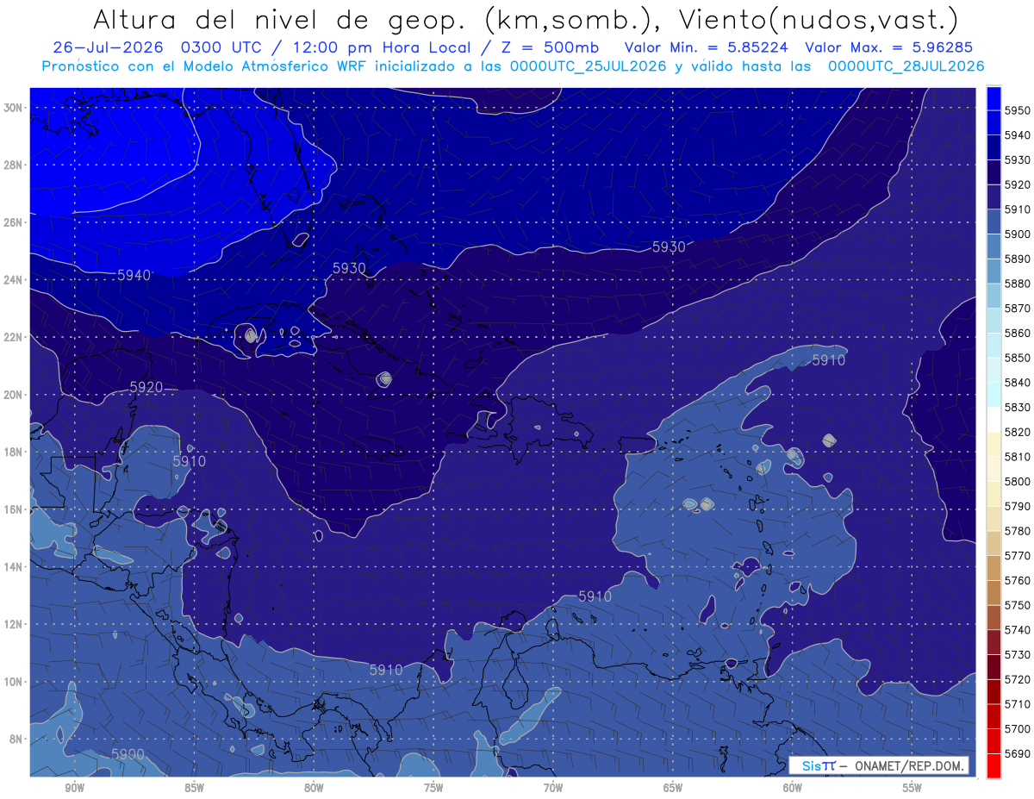
Task: Click the white colorbar swatch between 5820 and 5830
Action: click(994, 420)
